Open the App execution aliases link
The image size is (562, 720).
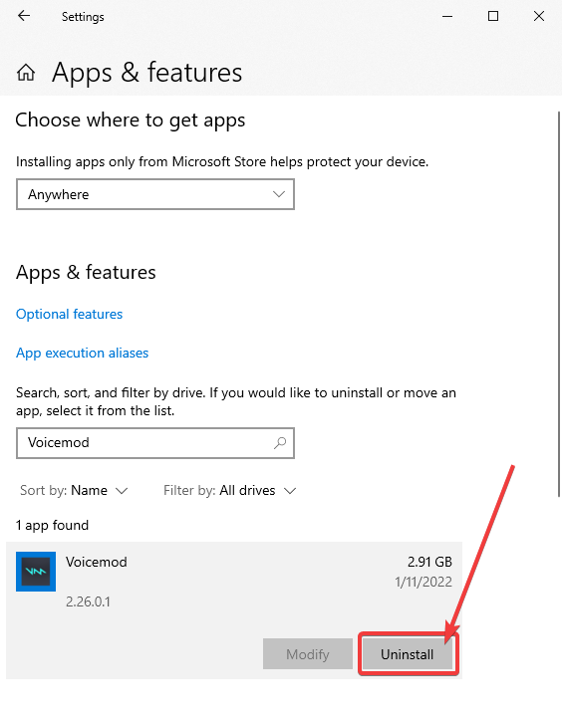[83, 354]
